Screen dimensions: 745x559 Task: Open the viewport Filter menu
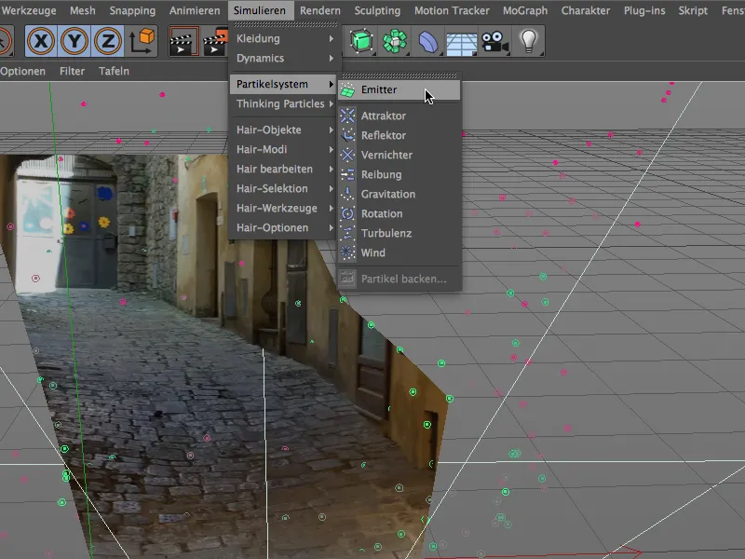pos(73,72)
